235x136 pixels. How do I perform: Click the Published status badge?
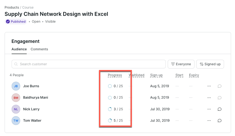click(x=16, y=21)
